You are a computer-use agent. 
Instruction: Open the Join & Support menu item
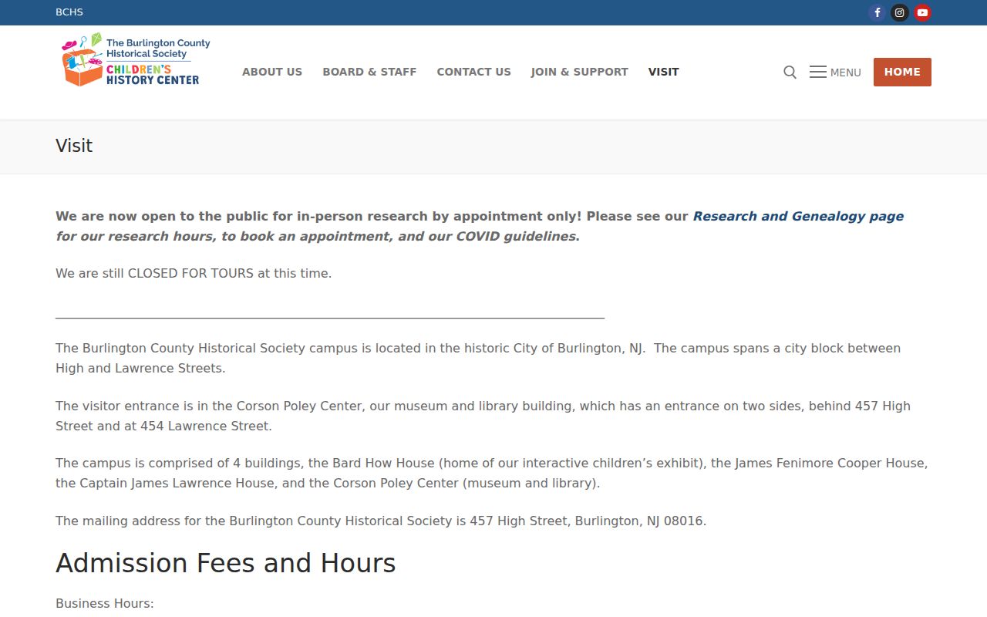click(579, 72)
